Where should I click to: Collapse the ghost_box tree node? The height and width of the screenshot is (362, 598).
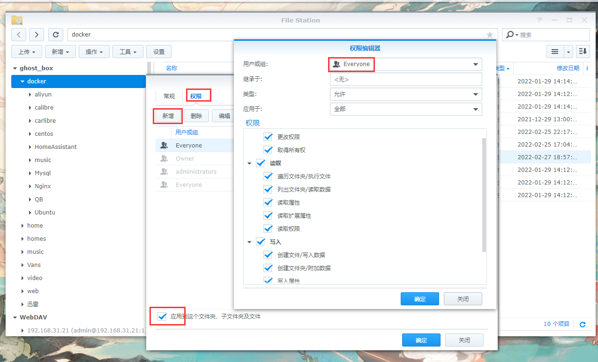coord(15,68)
